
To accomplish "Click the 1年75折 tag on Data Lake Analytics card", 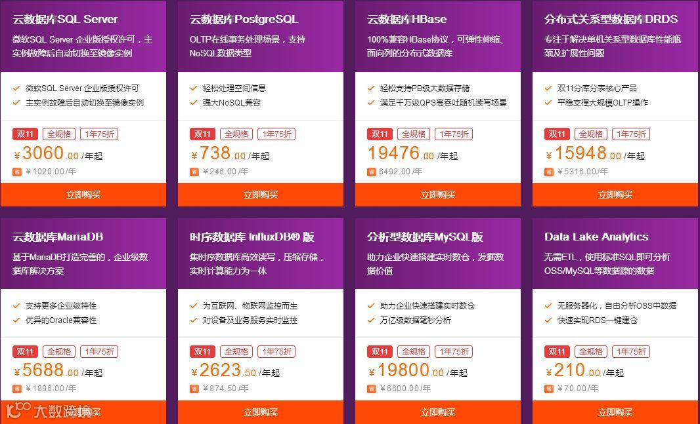I will pos(631,351).
